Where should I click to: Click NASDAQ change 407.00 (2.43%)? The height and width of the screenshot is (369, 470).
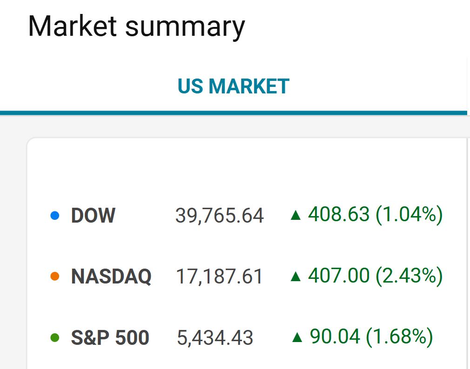[x=375, y=276]
